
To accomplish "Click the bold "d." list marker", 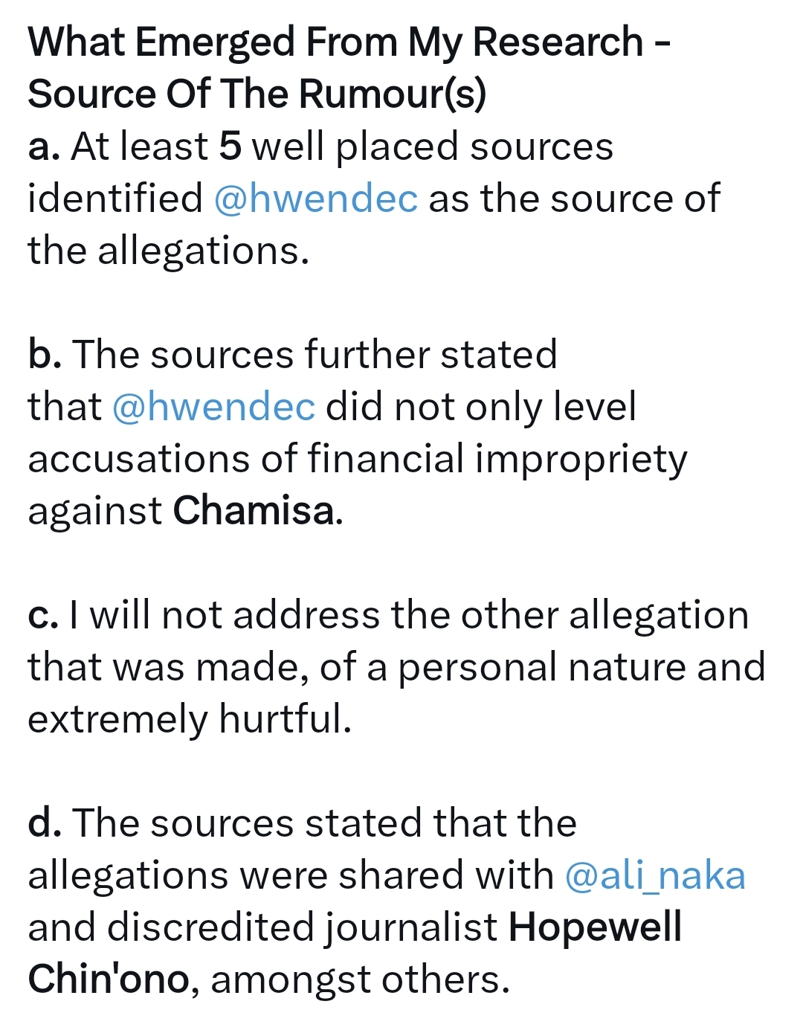I will [x=45, y=823].
